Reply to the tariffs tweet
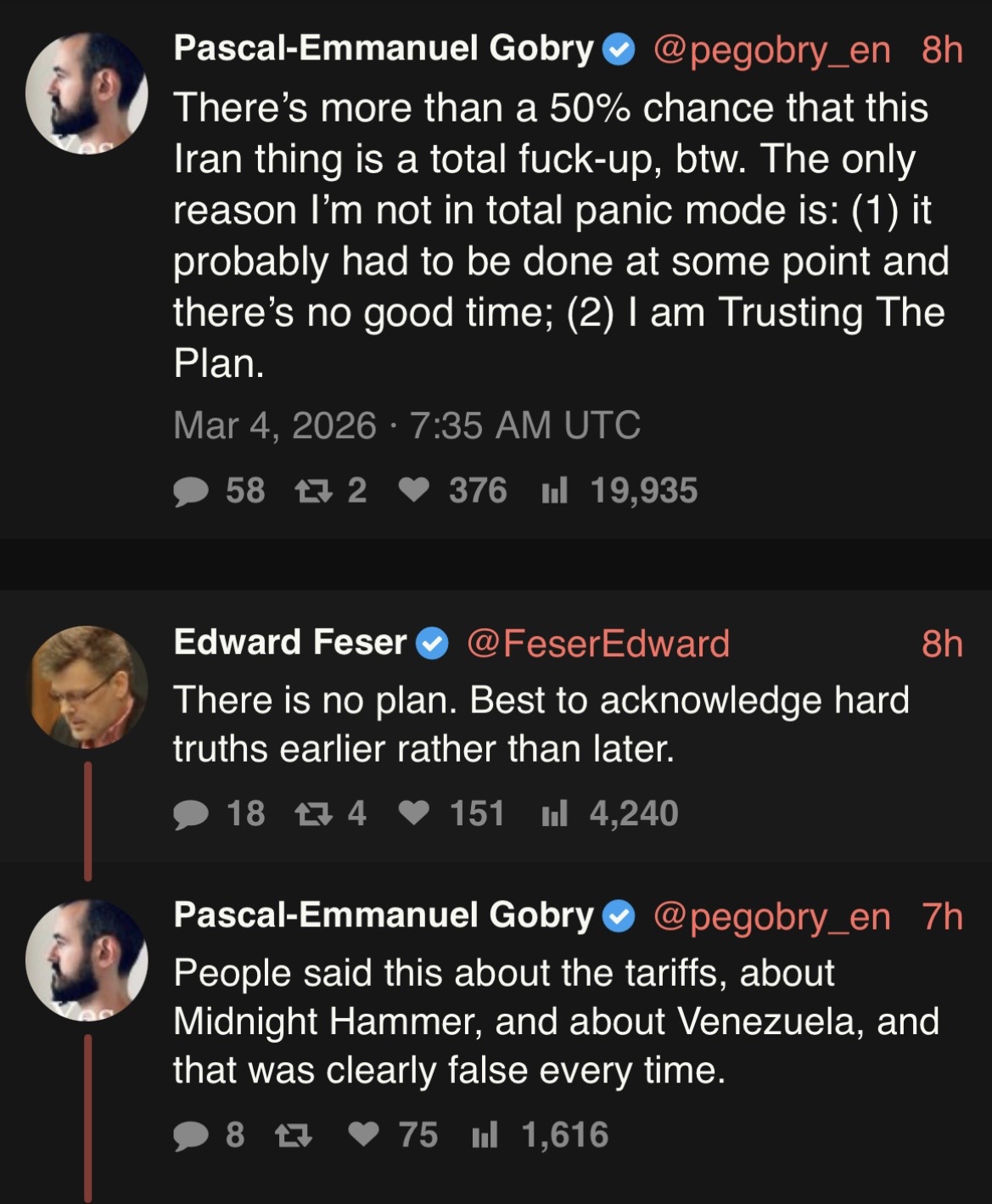Image resolution: width=992 pixels, height=1204 pixels. 191,1135
